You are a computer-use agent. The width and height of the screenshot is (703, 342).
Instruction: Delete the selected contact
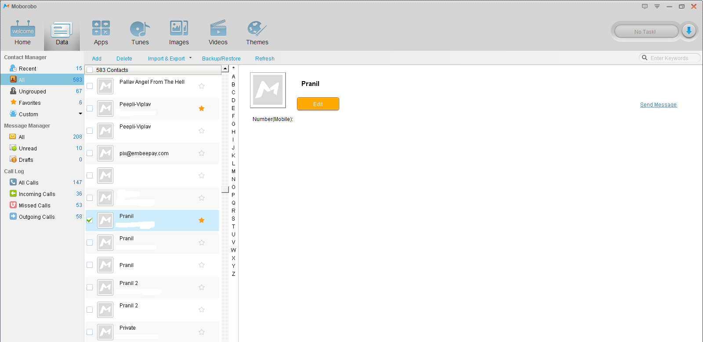click(x=124, y=58)
